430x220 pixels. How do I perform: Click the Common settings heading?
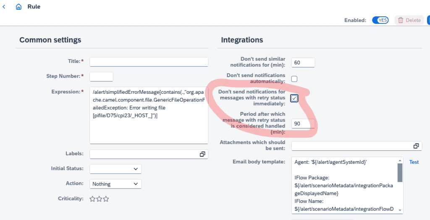click(x=50, y=40)
